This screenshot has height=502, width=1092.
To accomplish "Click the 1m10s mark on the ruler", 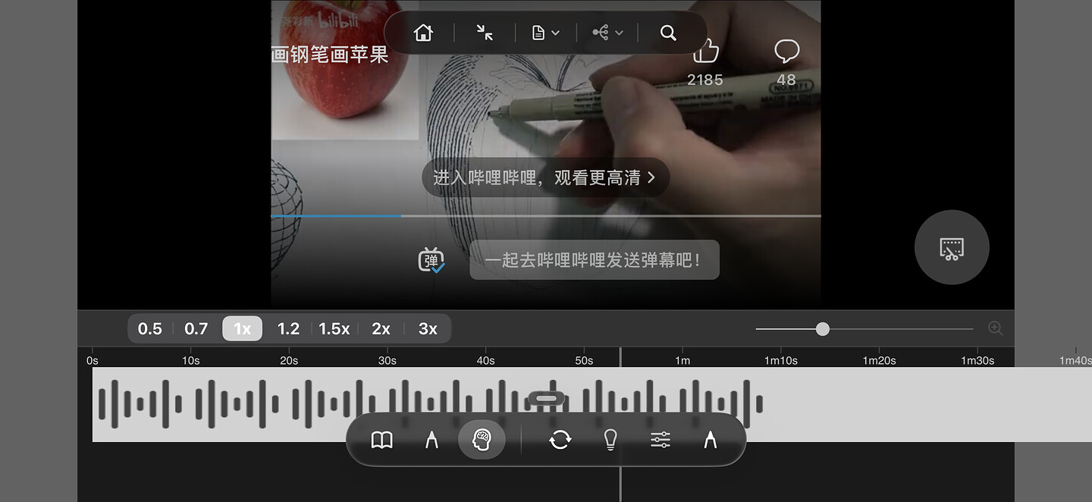I will 781,360.
